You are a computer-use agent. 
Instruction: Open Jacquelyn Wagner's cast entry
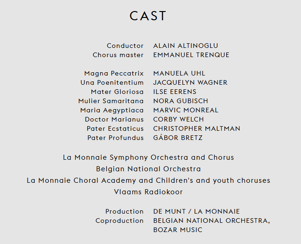point(190,82)
